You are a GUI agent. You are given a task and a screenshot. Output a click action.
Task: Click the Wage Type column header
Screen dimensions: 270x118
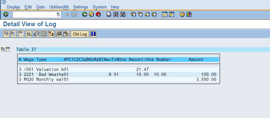[35, 60]
